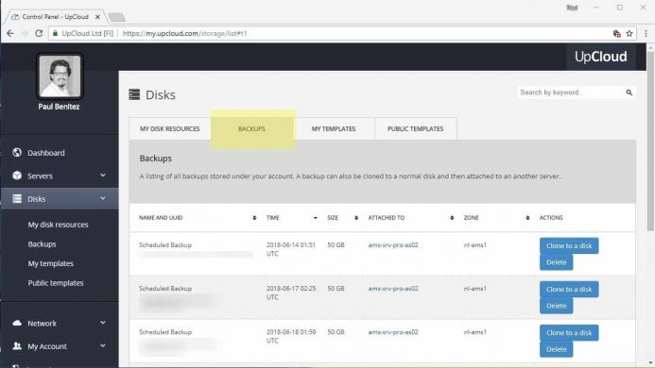Delete the 2018-06-14 backup

click(x=557, y=262)
